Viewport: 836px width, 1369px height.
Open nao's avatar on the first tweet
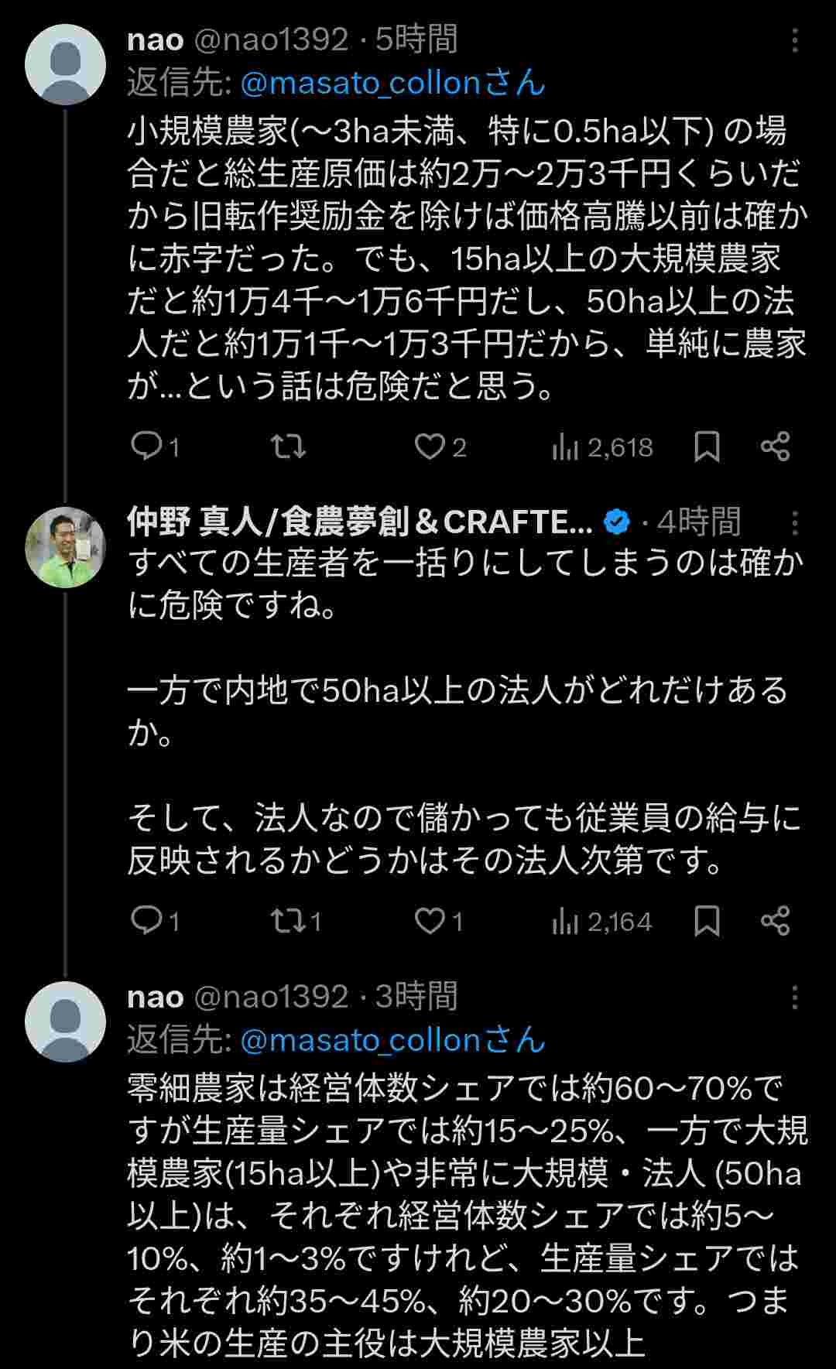[66, 64]
